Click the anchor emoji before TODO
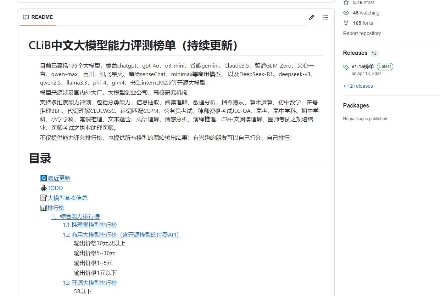This screenshot has width=440, height=296. tap(44, 188)
